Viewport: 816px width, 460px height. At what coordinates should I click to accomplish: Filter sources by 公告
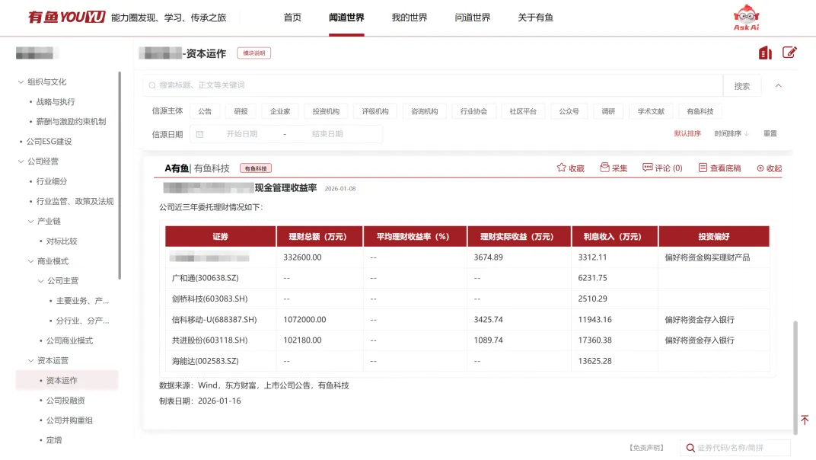(205, 111)
